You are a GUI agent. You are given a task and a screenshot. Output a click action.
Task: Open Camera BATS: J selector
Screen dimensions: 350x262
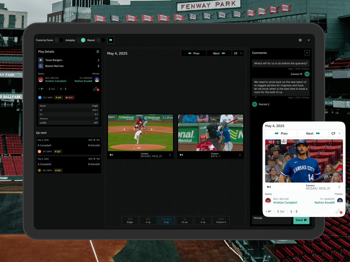pos(226,155)
